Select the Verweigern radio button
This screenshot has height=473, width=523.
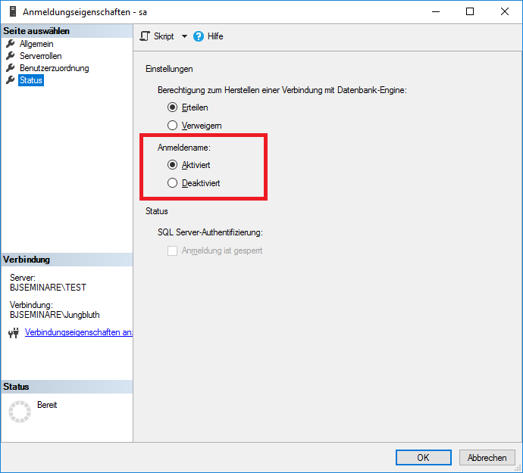(x=173, y=125)
